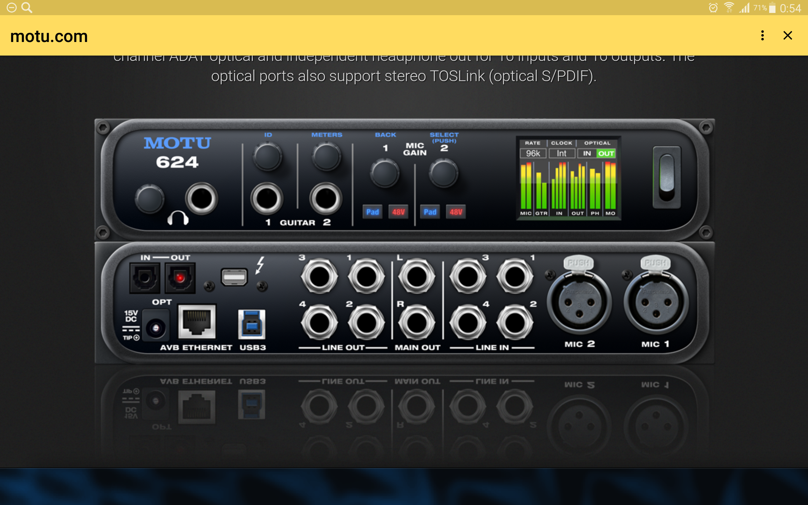Screen dimensions: 808x505
Task: Click the green OUT optical indicator
Action: click(606, 153)
